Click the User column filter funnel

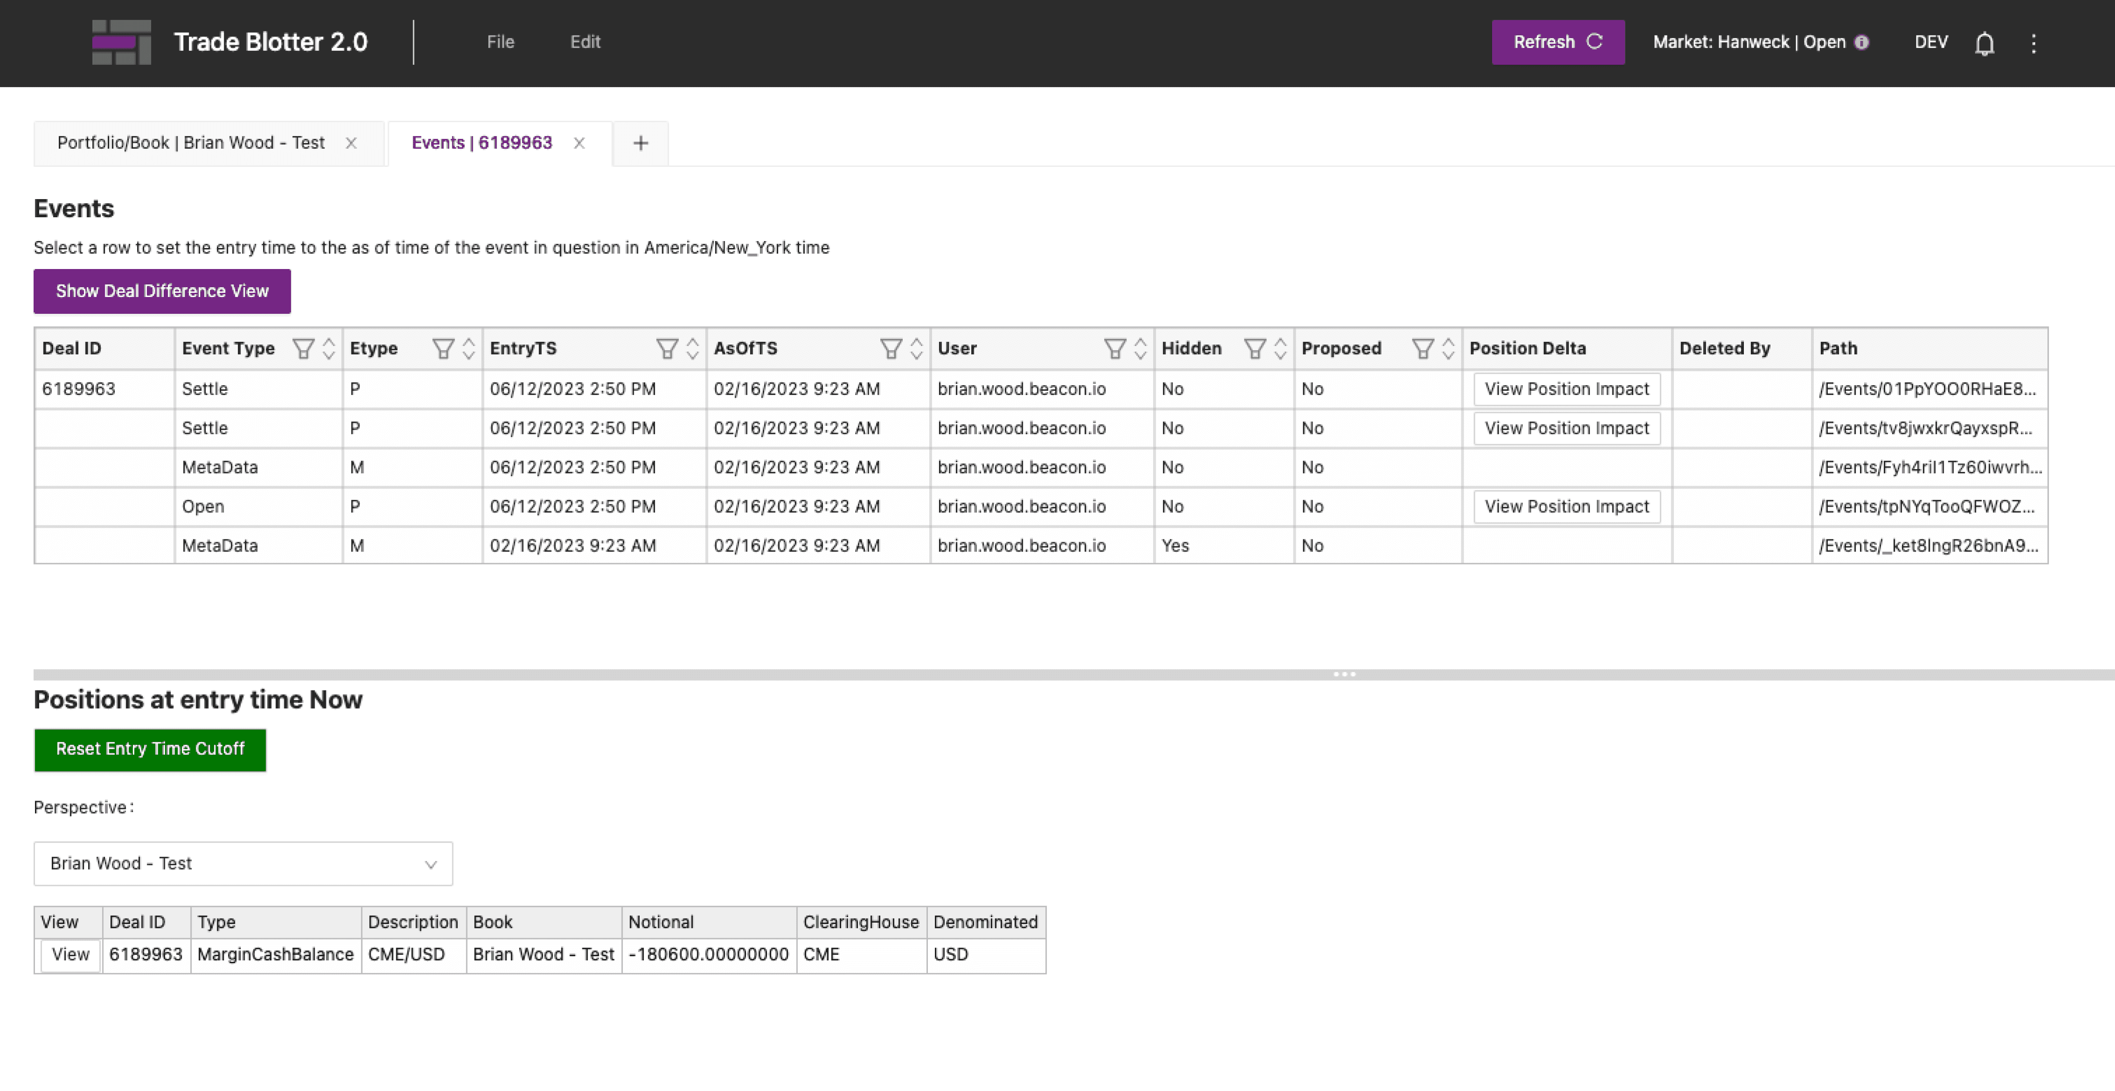point(1114,349)
